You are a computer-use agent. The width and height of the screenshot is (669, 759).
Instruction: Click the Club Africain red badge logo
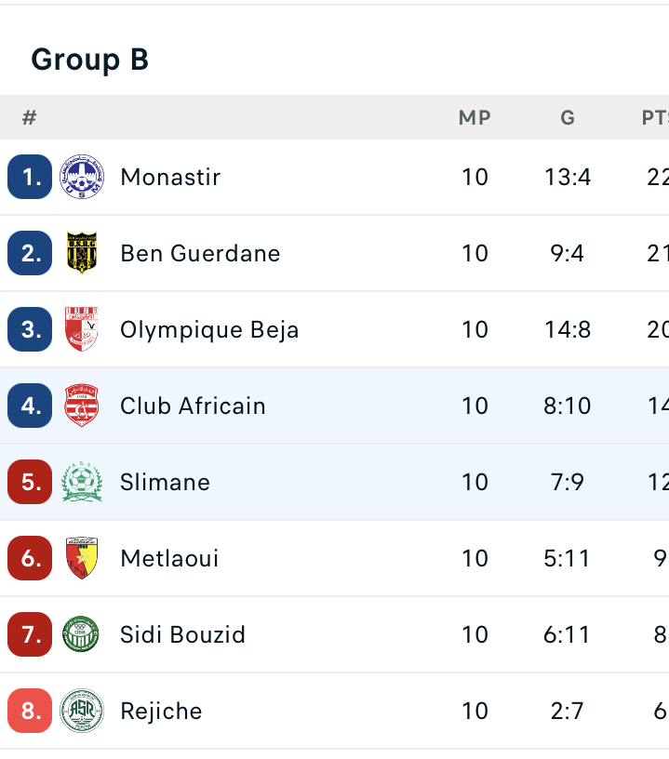[81, 406]
